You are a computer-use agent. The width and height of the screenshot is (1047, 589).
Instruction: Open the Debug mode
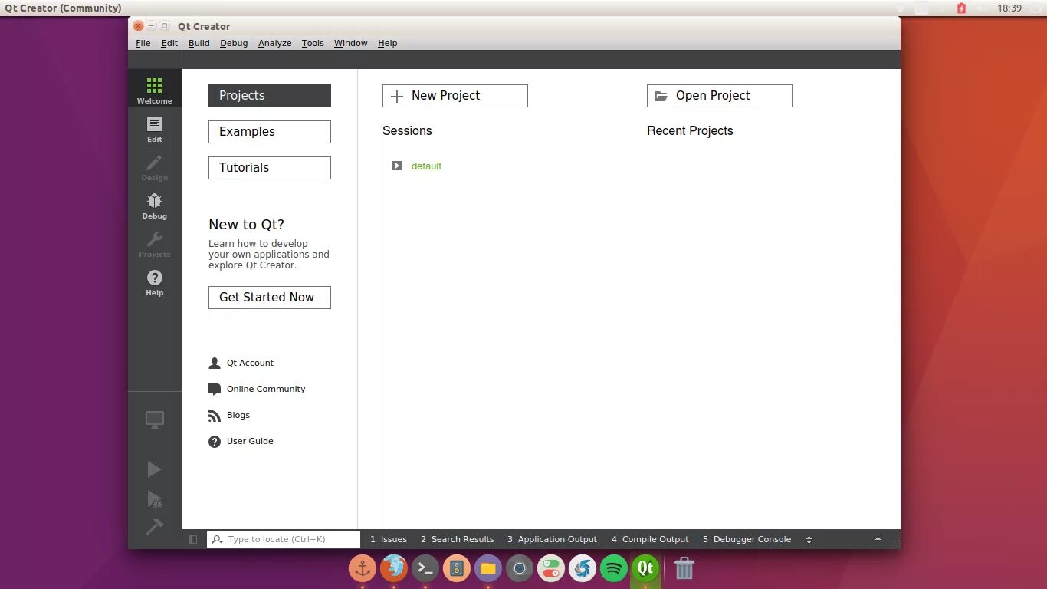(154, 206)
